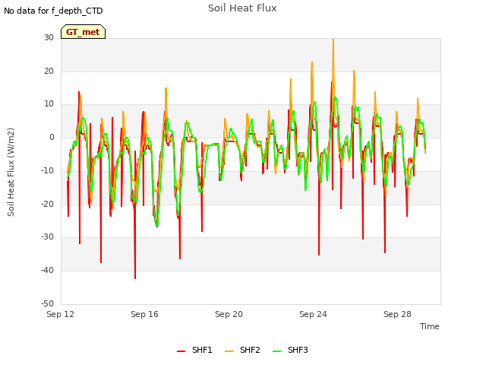Viewport: 486px width, 365px height.
Task: Click the orange SHF2 legend swatch
Action: click(x=229, y=351)
